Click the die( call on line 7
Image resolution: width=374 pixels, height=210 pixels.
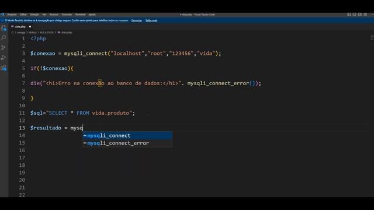36,83
